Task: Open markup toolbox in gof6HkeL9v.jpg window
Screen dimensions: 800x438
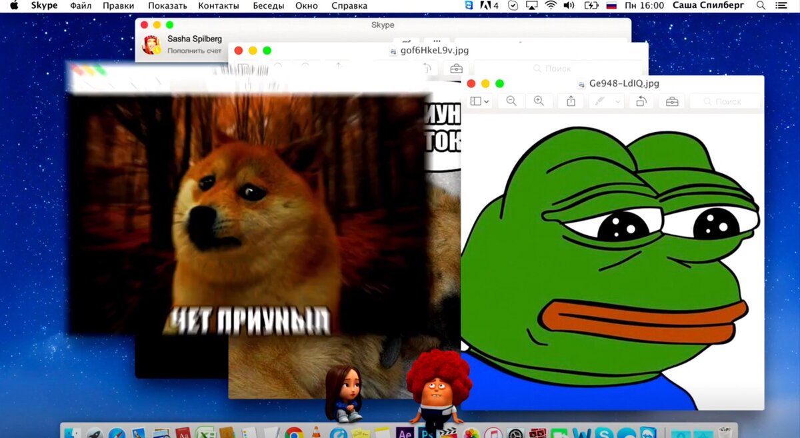Action: pyautogui.click(x=456, y=68)
